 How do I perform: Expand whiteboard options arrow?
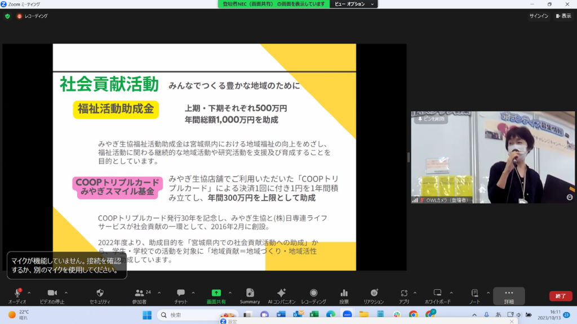point(451,292)
